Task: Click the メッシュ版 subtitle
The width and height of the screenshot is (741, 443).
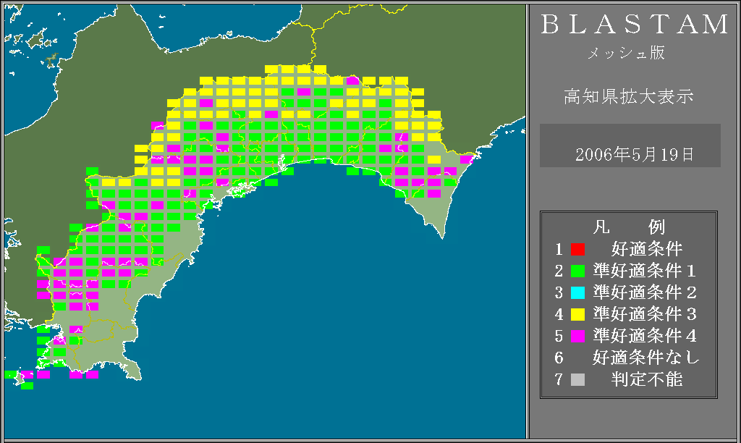Action: point(626,53)
